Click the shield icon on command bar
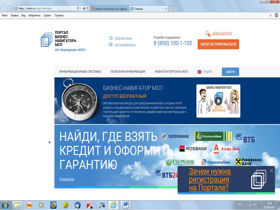This screenshot has width=280, height=210. (276, 15)
